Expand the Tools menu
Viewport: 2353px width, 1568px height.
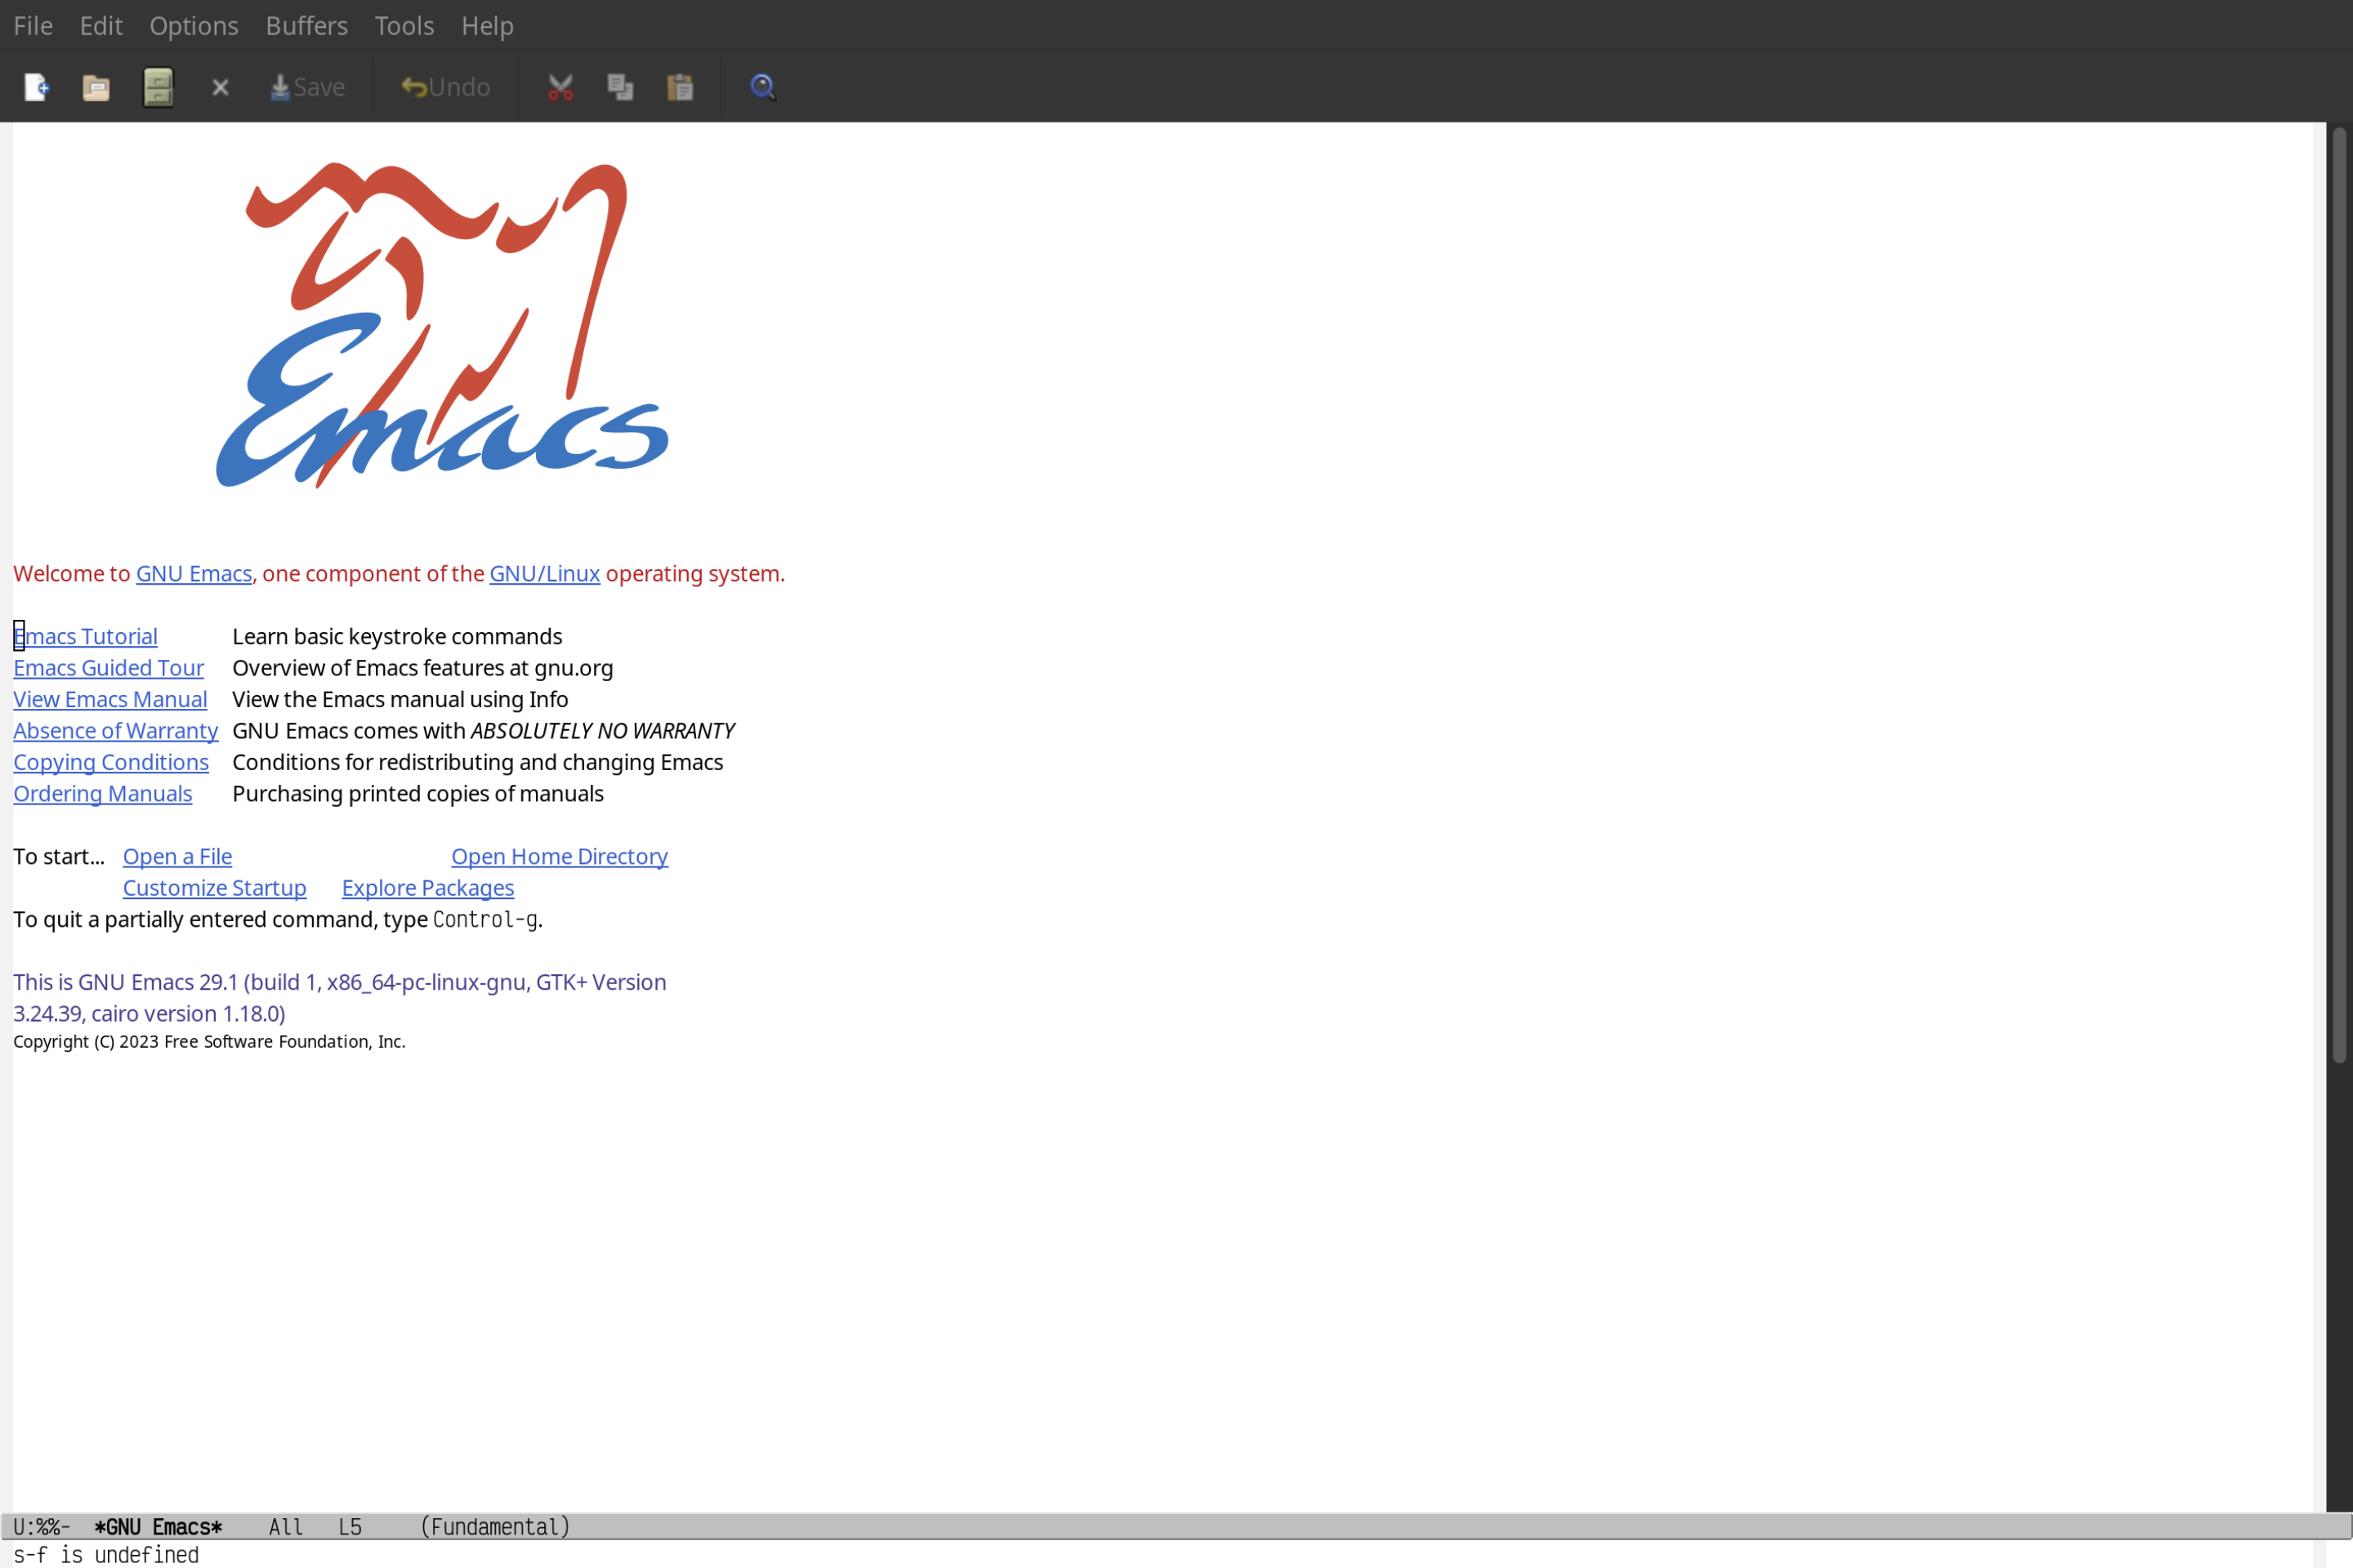[404, 24]
